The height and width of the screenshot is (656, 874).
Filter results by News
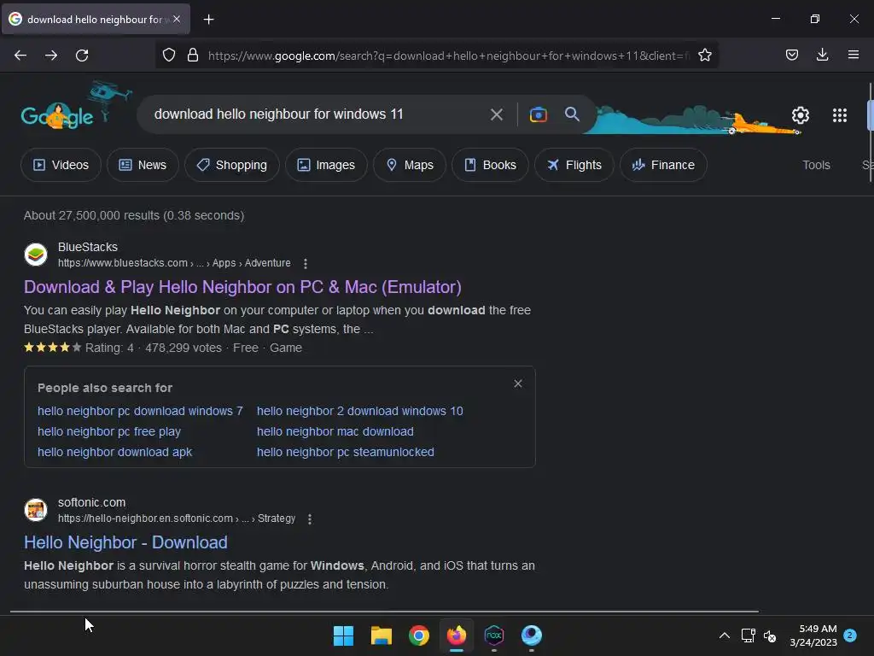point(143,165)
